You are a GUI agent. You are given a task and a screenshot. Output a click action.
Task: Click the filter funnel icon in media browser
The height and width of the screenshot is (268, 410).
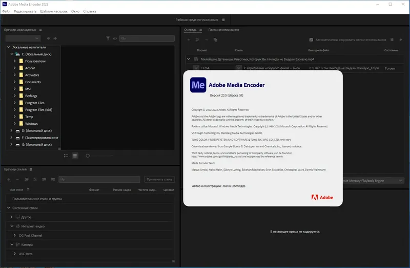click(108, 39)
